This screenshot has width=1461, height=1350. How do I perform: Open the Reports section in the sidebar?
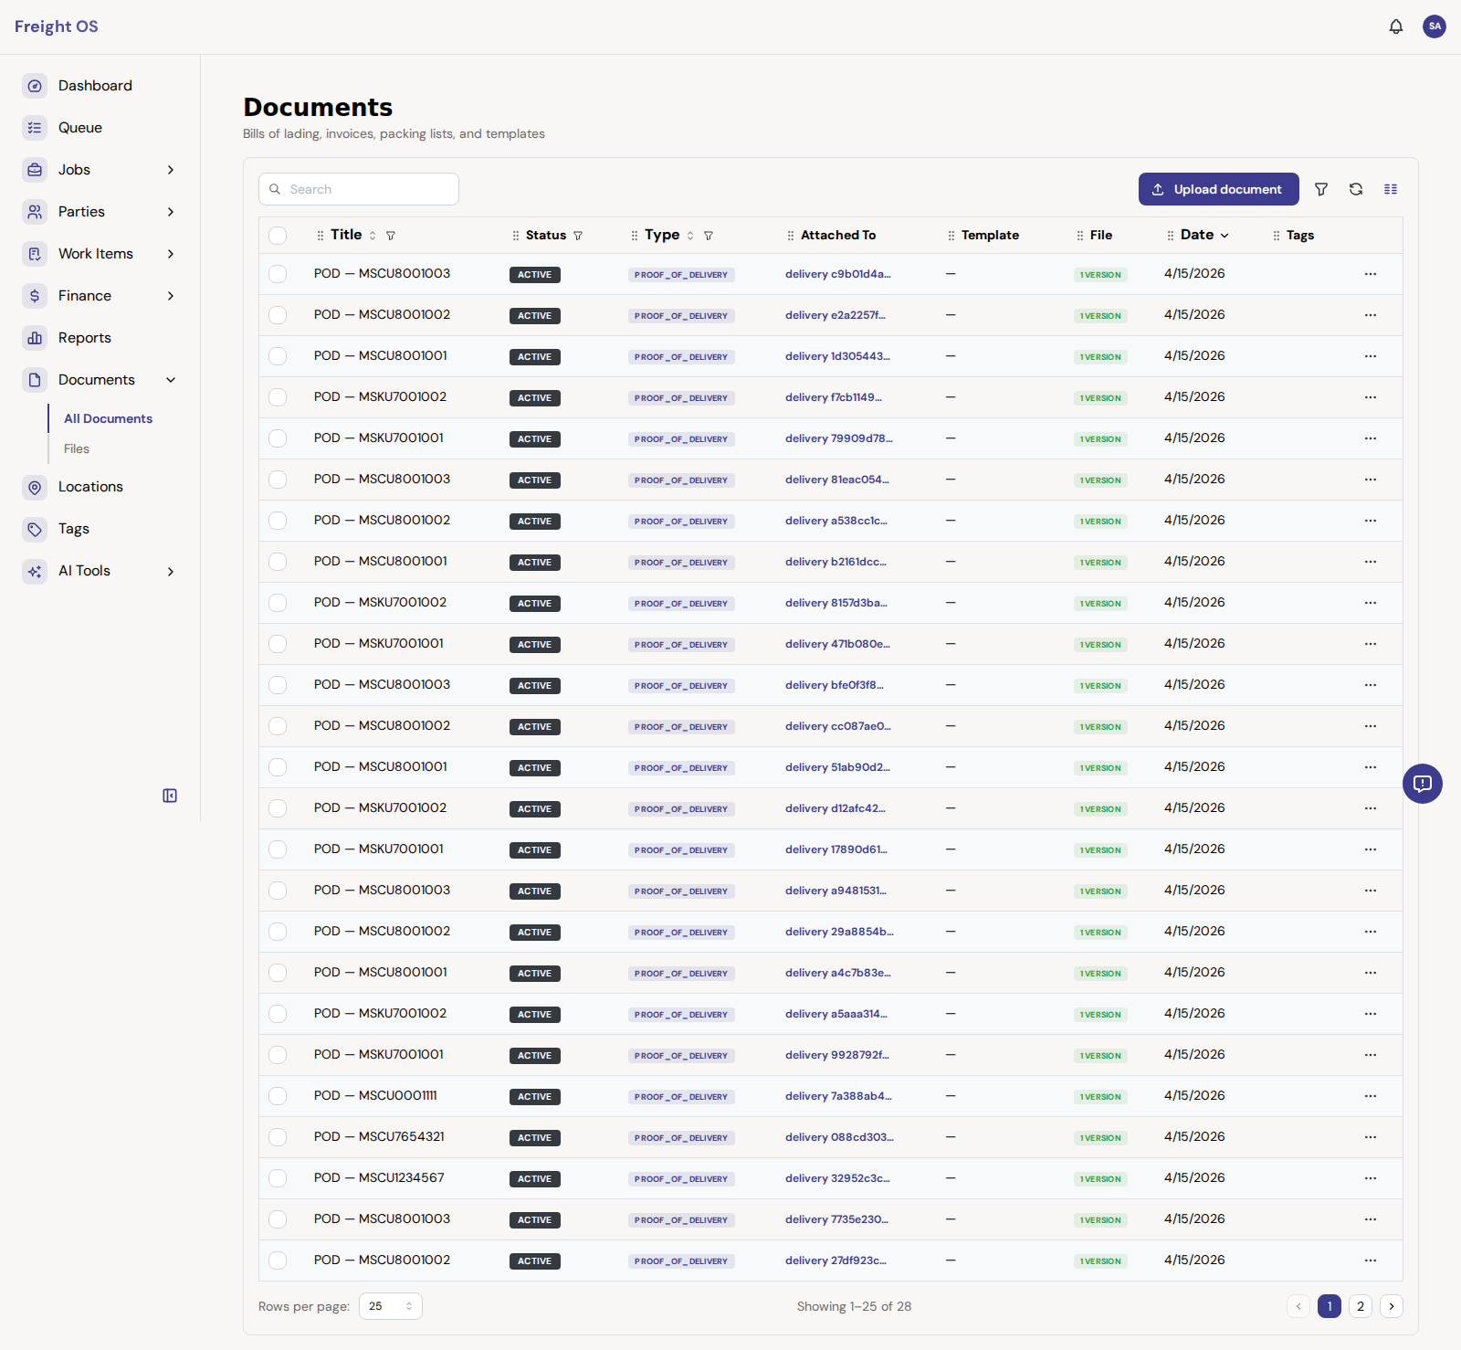coord(85,337)
